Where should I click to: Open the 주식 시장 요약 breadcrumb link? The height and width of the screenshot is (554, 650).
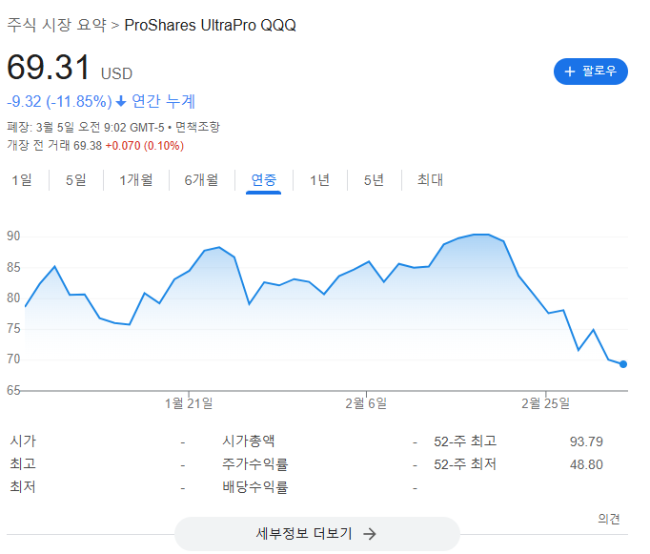(x=56, y=25)
